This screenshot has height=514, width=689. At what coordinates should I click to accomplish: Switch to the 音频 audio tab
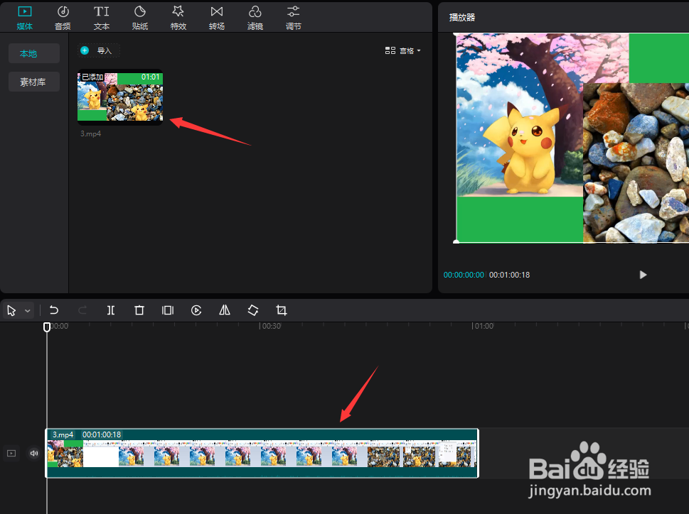pyautogui.click(x=63, y=18)
